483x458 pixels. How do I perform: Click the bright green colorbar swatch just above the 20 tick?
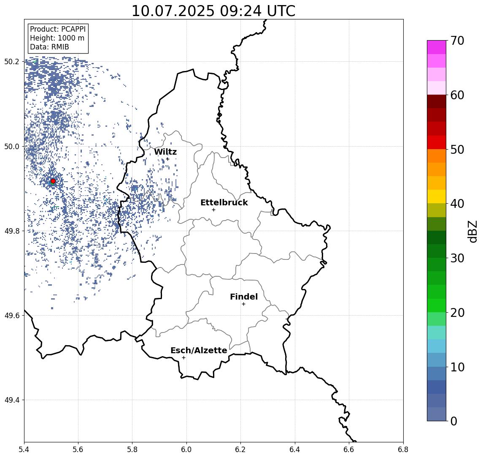pyautogui.click(x=437, y=305)
